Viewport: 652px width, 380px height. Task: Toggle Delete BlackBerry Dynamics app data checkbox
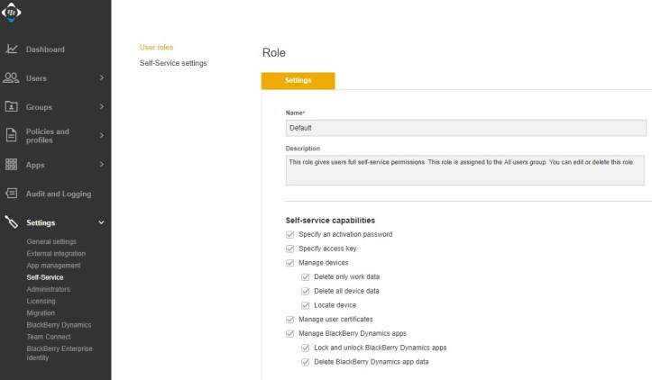click(305, 362)
